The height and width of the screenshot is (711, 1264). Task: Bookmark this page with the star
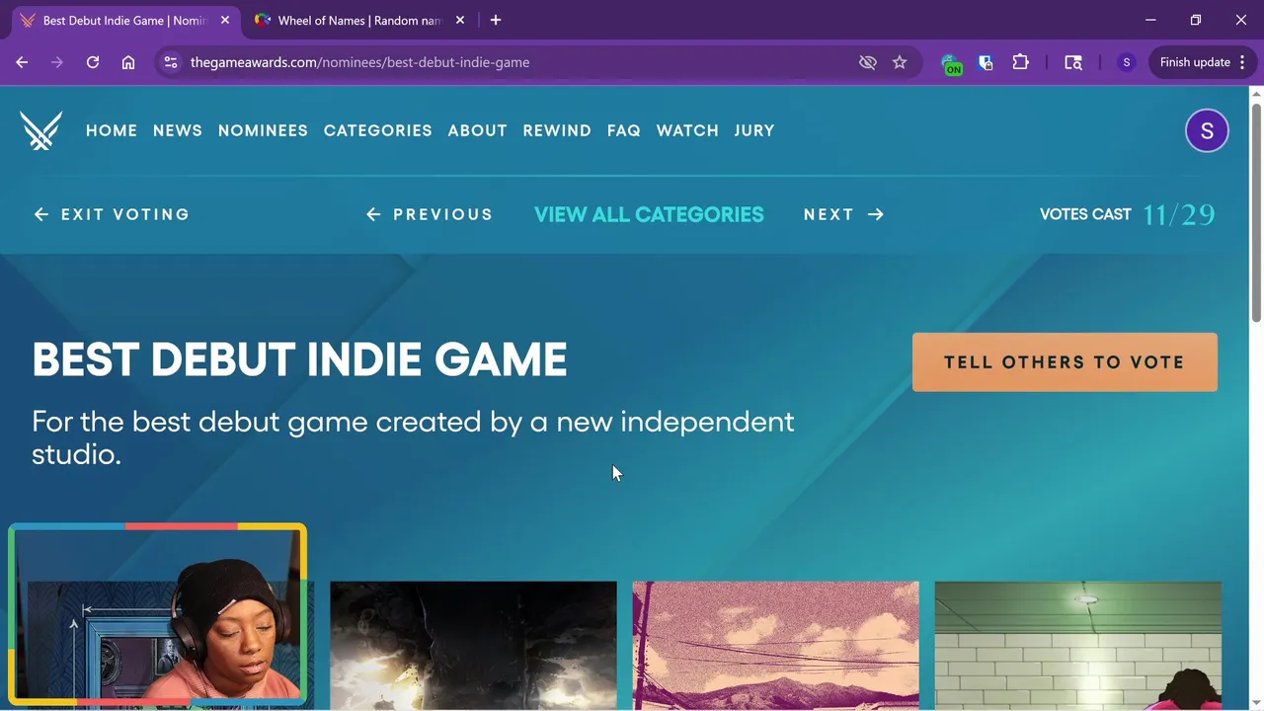pyautogui.click(x=900, y=62)
